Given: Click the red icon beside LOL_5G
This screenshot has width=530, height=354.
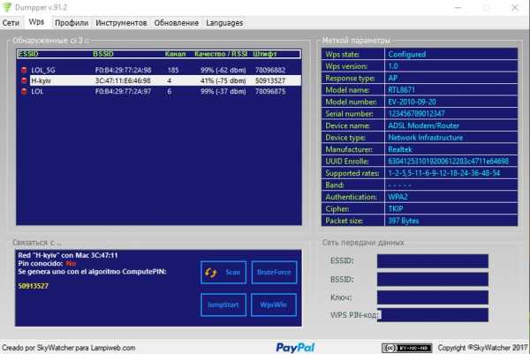Looking at the screenshot, I should point(24,70).
